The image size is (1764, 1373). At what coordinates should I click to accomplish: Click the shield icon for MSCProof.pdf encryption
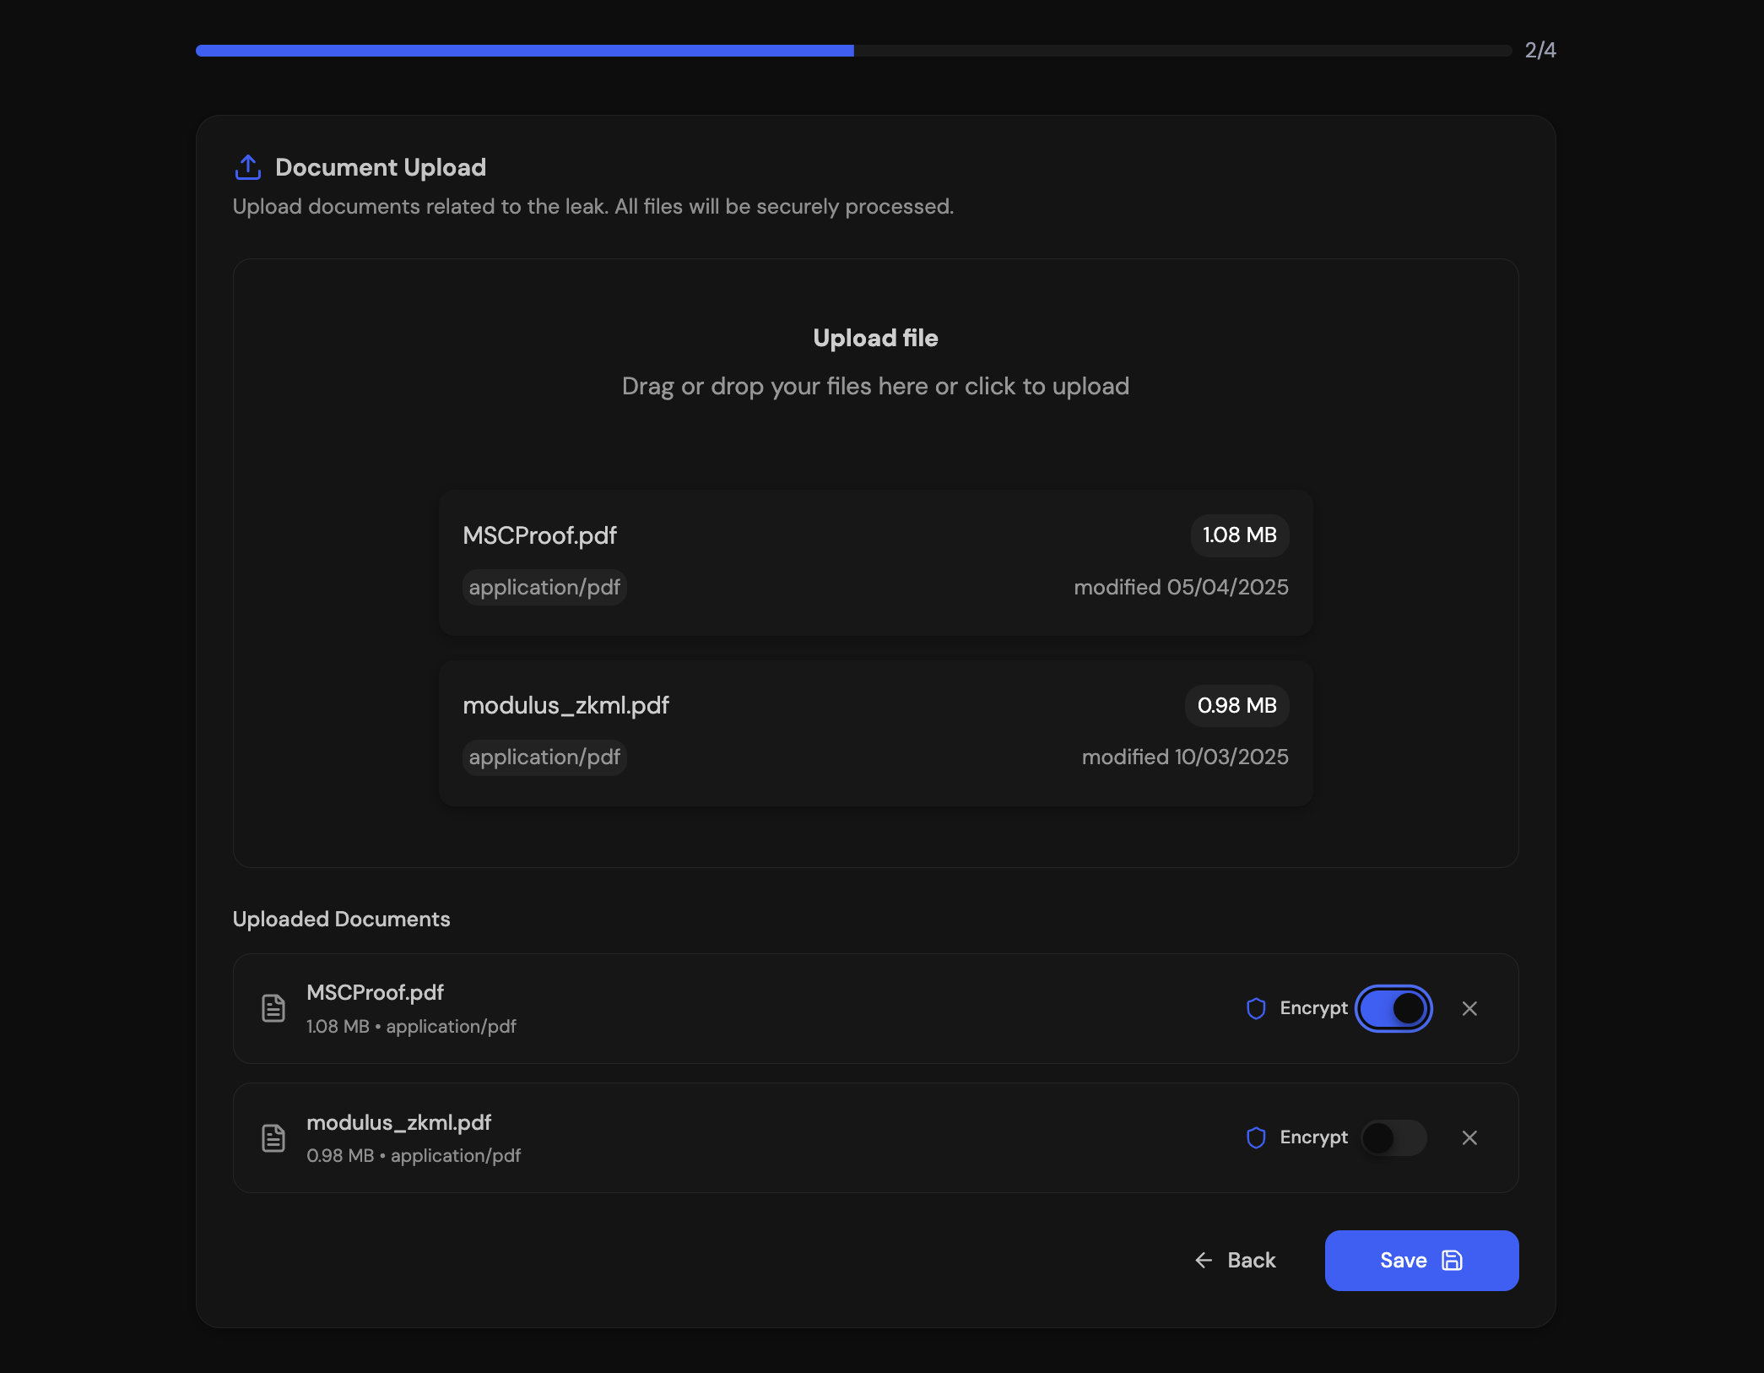[x=1256, y=1008]
